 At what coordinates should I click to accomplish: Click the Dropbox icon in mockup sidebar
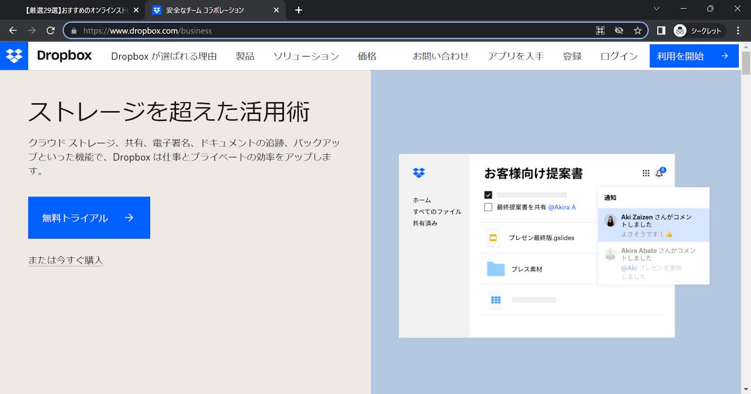[419, 173]
